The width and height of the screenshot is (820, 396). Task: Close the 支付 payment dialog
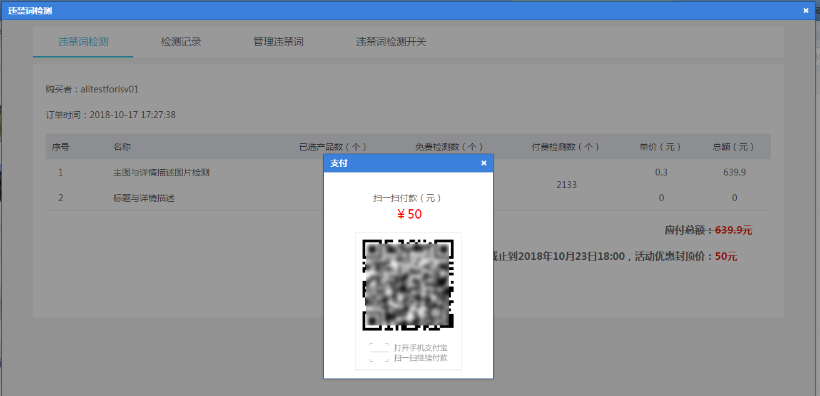(483, 163)
